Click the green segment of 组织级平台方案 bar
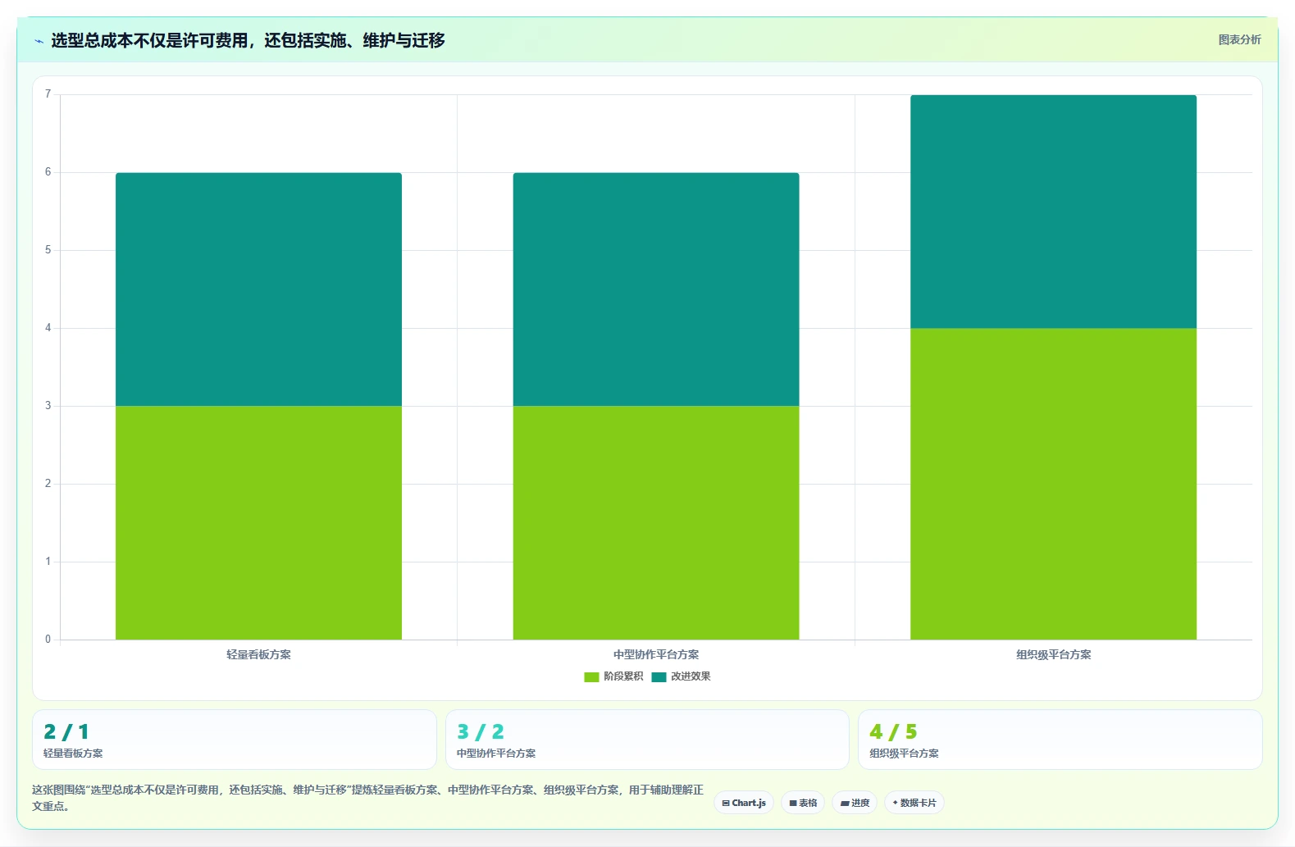 (x=1053, y=484)
